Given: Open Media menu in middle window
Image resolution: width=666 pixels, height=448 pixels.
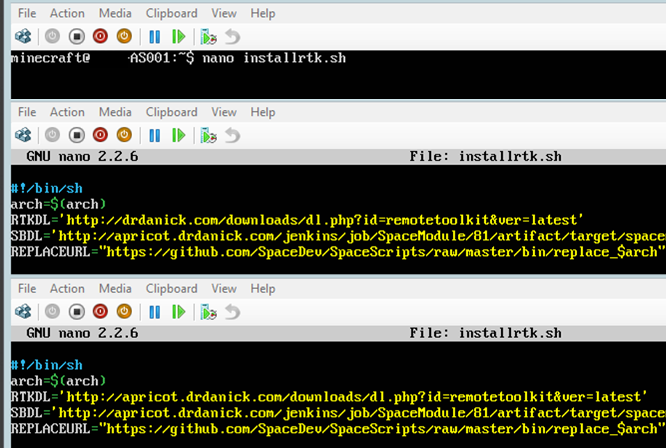Looking at the screenshot, I should click(115, 112).
